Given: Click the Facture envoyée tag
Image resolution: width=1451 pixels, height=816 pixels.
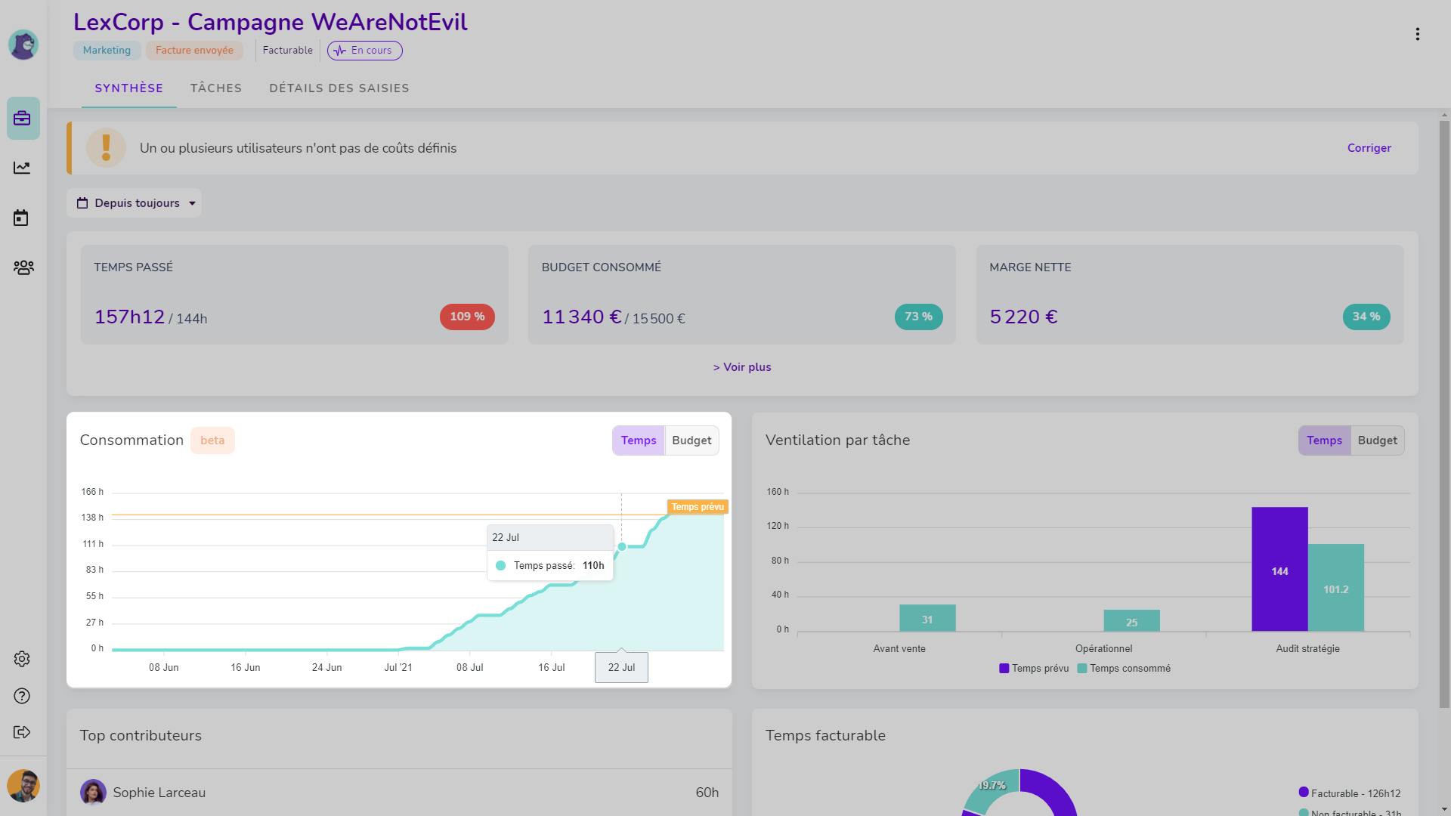Looking at the screenshot, I should coord(194,51).
